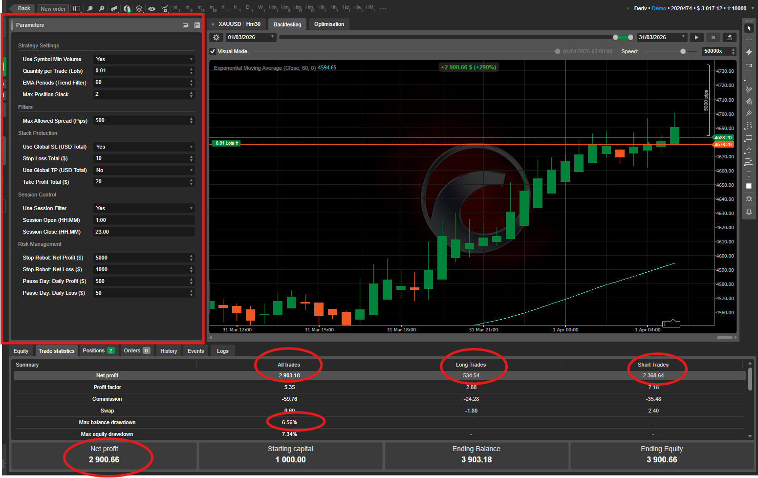Click the save parameters icon in Parameters panel
This screenshot has height=478, width=758.
tap(197, 25)
